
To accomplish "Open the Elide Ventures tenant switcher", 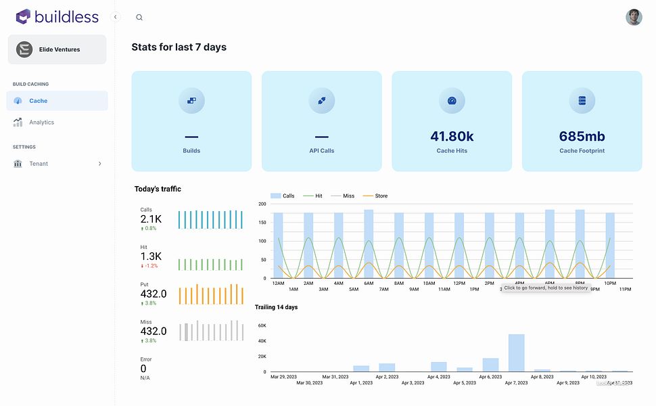I will pos(57,49).
